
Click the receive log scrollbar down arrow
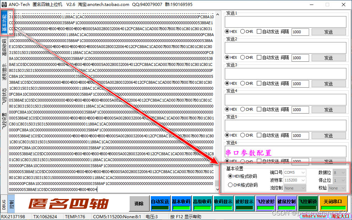click(x=217, y=189)
